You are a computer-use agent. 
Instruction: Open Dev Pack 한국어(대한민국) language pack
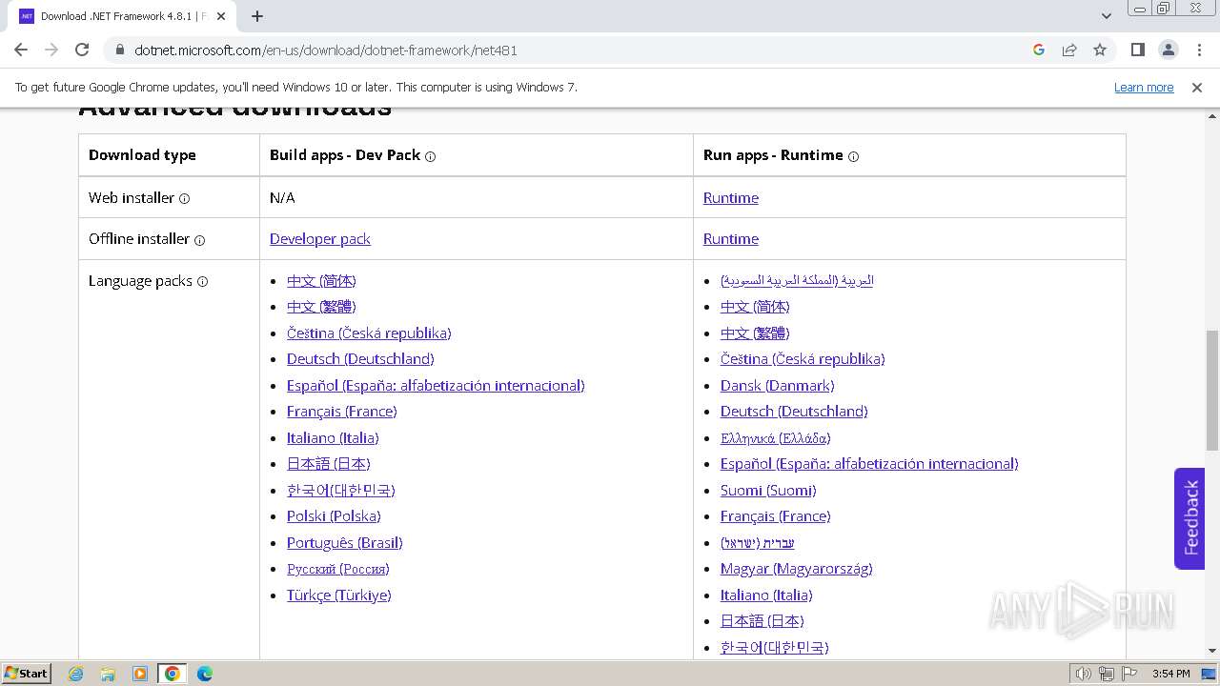[341, 490]
